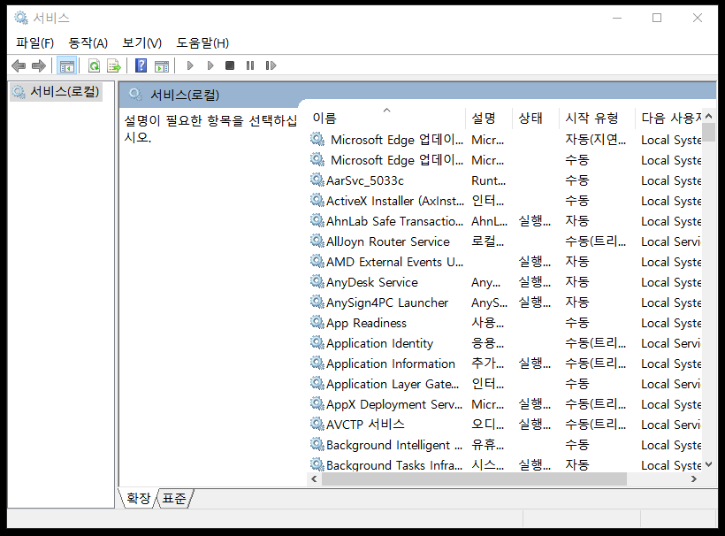Open the 보기(V) menu
This screenshot has height=536, width=725.
[x=142, y=43]
